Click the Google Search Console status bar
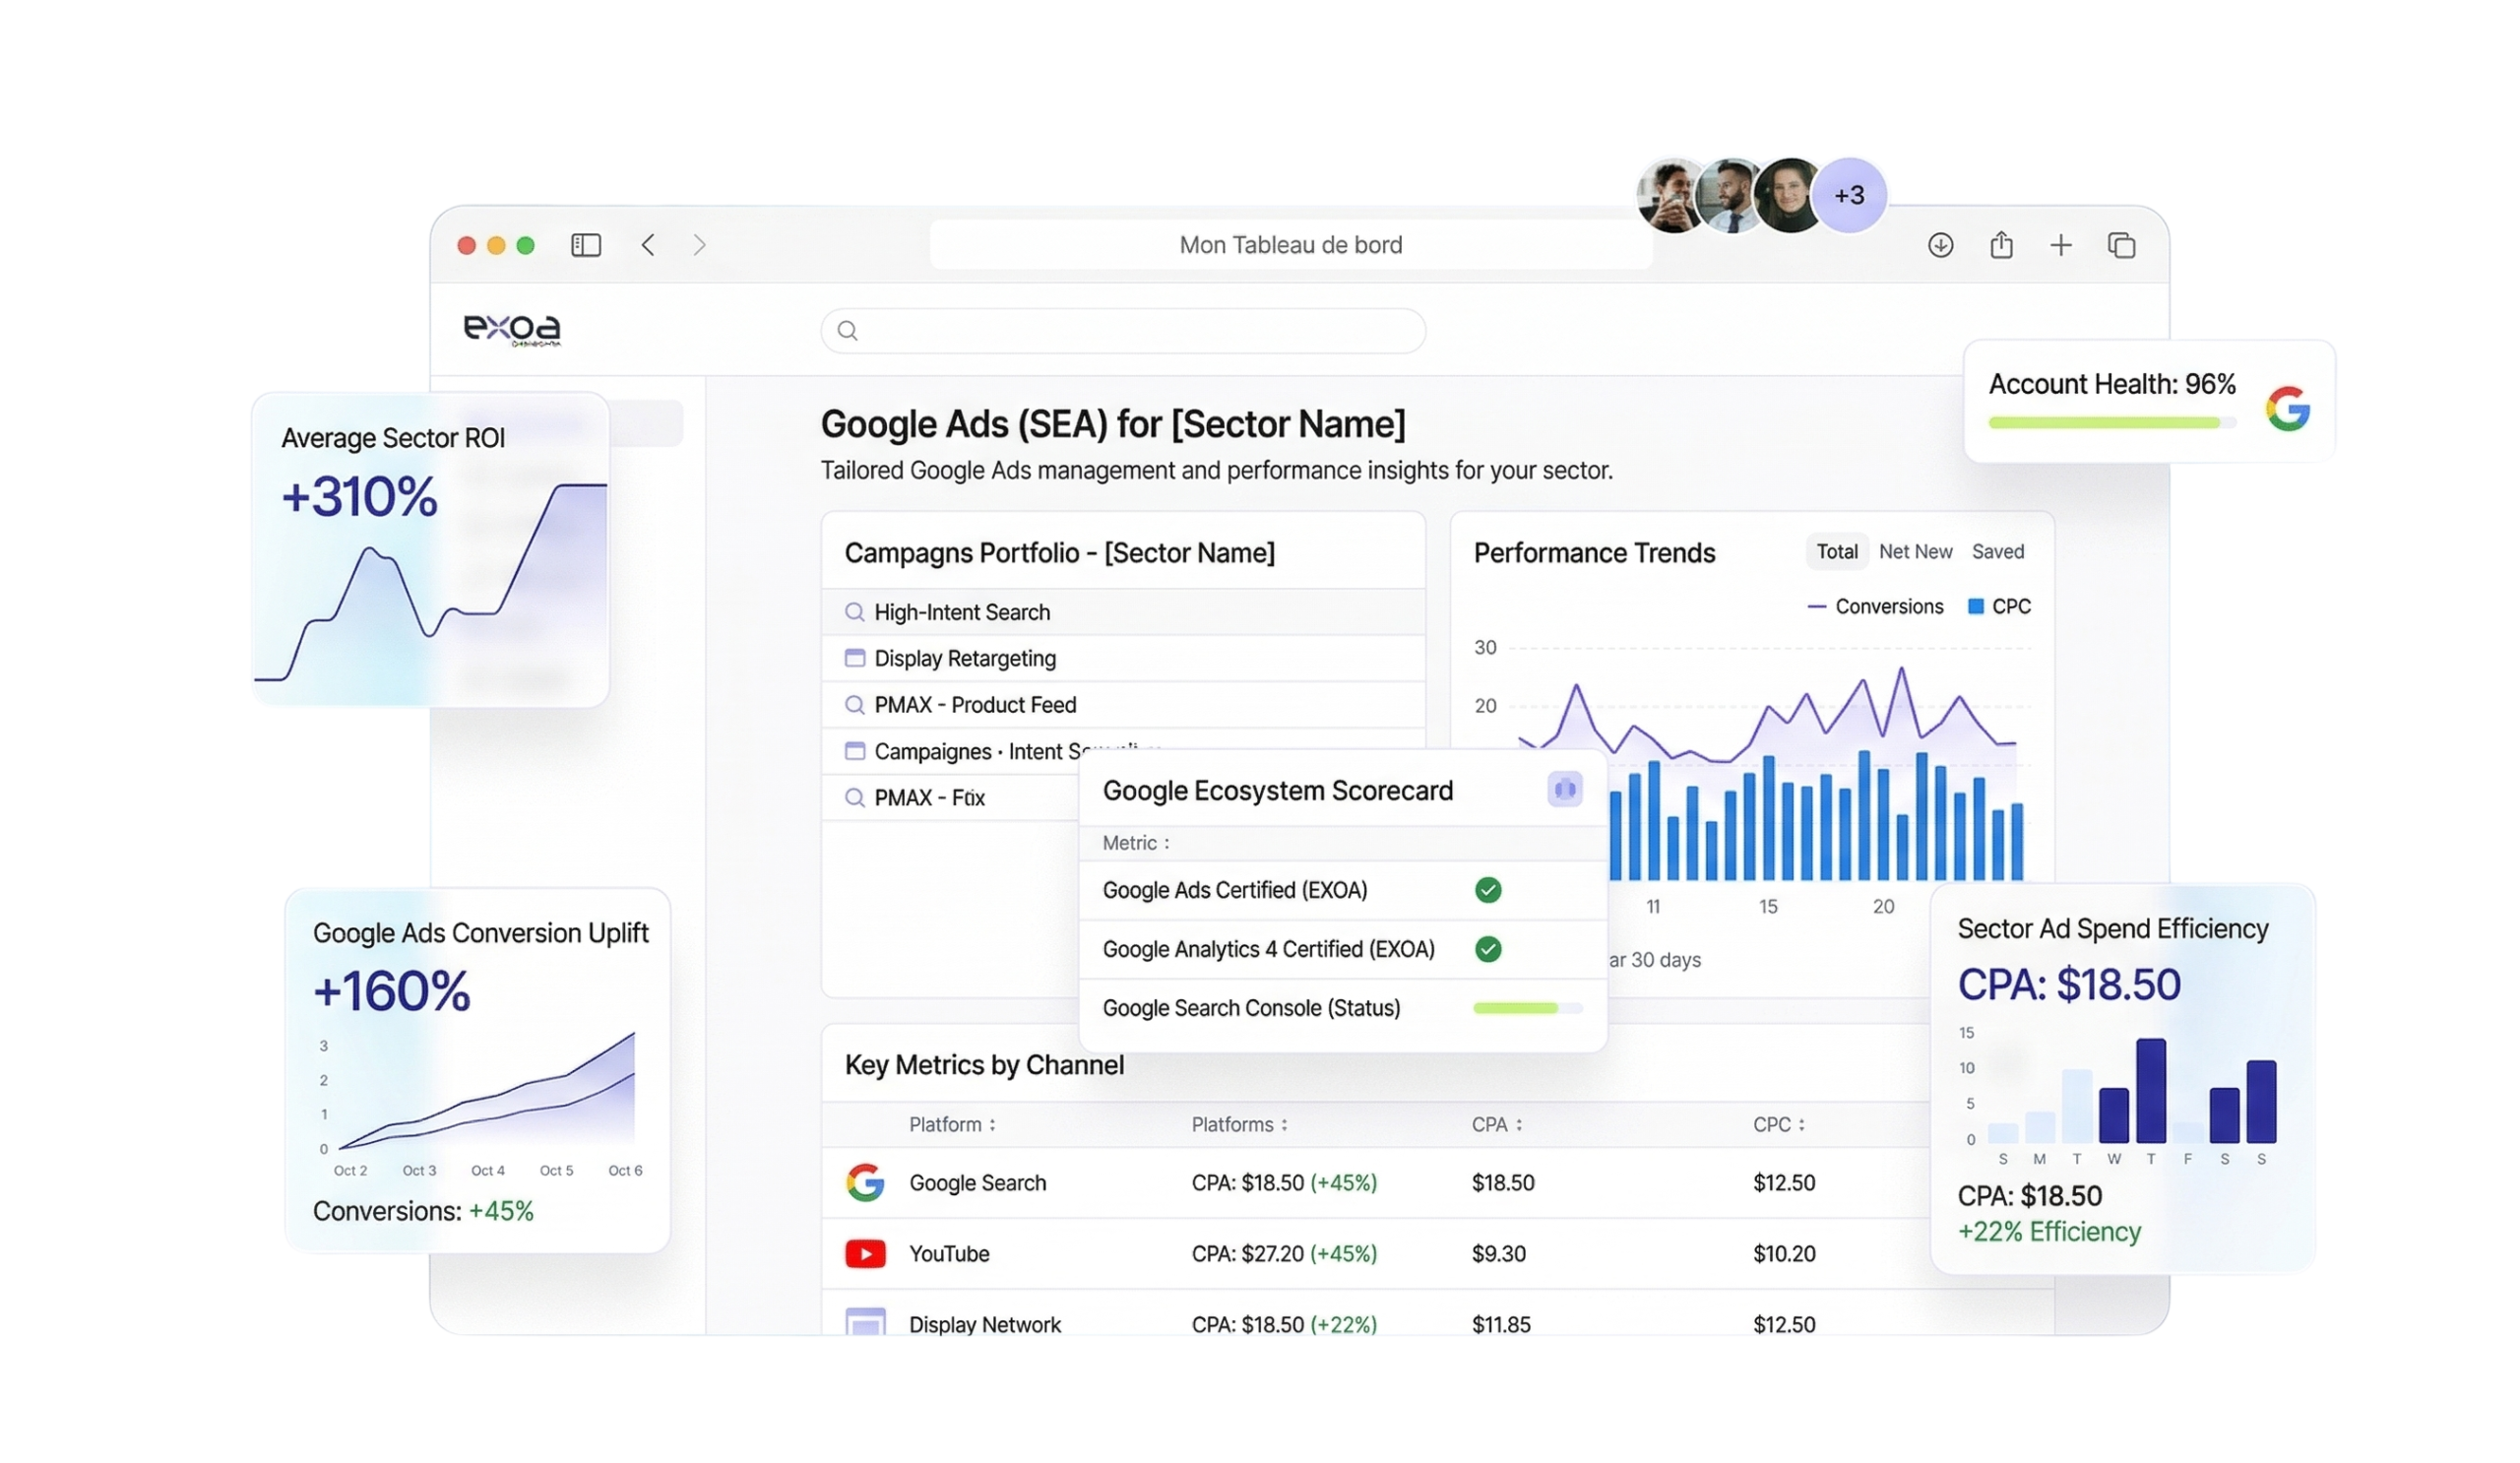This screenshot has width=2520, height=1463. tap(1527, 1007)
